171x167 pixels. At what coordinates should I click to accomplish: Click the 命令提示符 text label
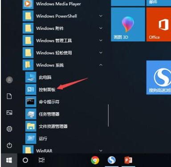coord(49,102)
